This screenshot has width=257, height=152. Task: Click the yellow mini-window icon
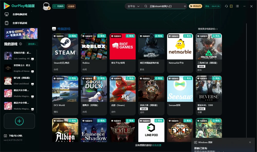click(231, 6)
